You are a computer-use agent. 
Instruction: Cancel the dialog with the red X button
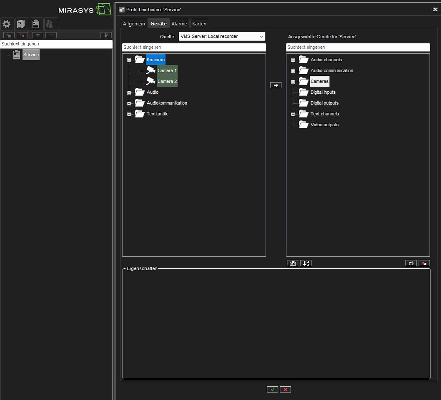(x=286, y=390)
